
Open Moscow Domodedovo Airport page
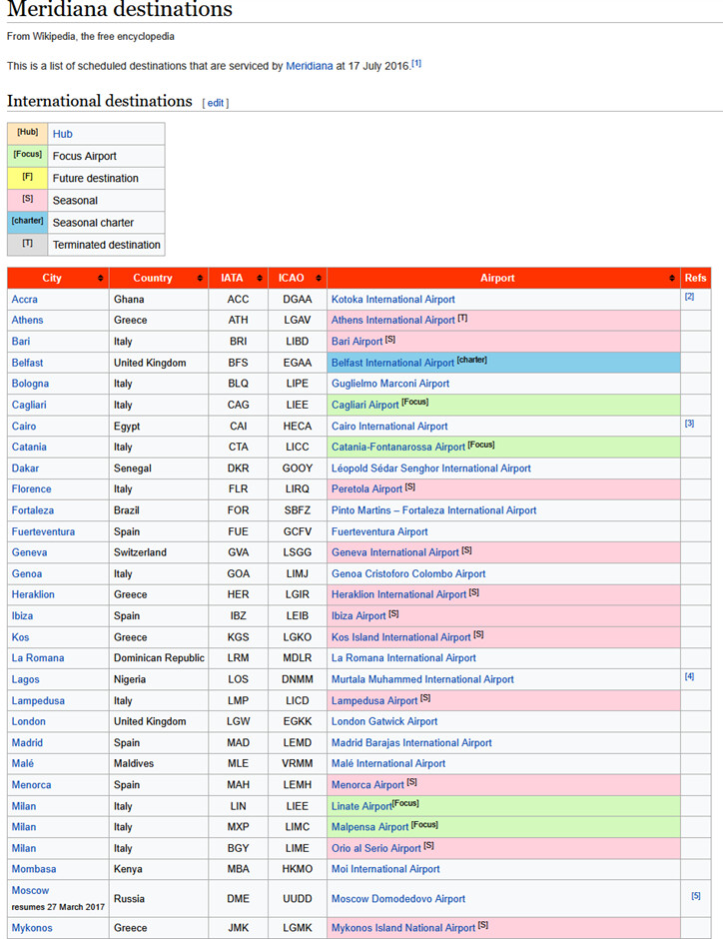coord(397,899)
